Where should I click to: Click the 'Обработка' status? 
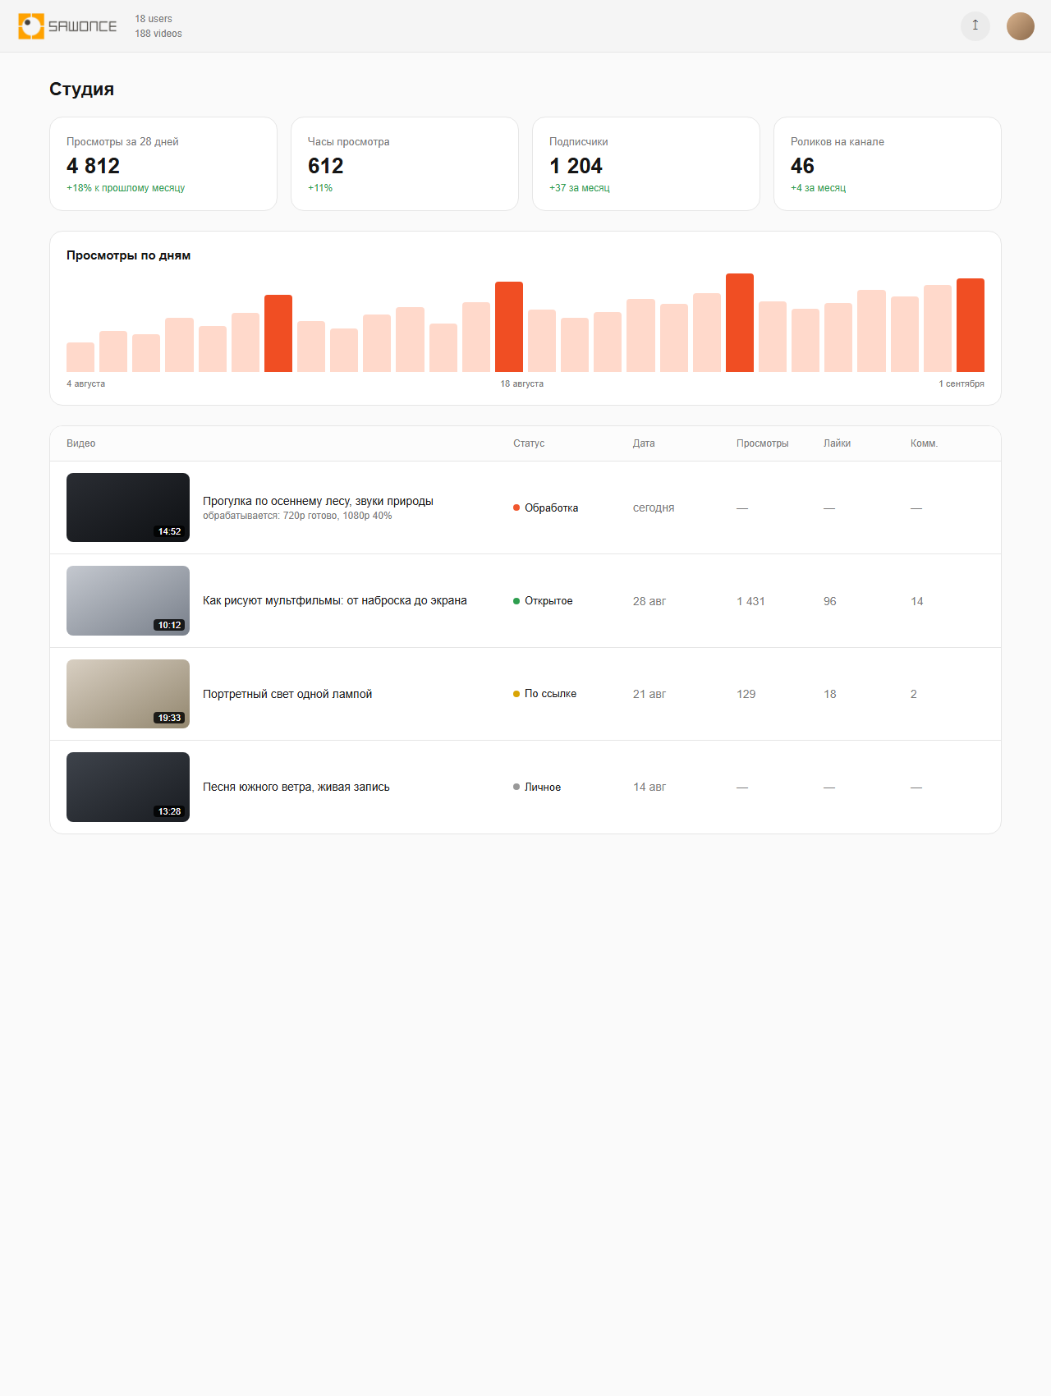coord(546,507)
